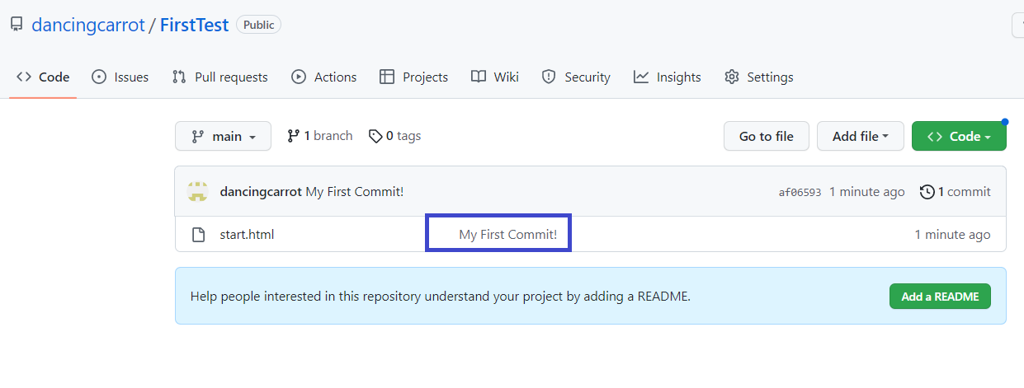Click the repository book icon
Screen dimensions: 1024x388
click(x=17, y=25)
